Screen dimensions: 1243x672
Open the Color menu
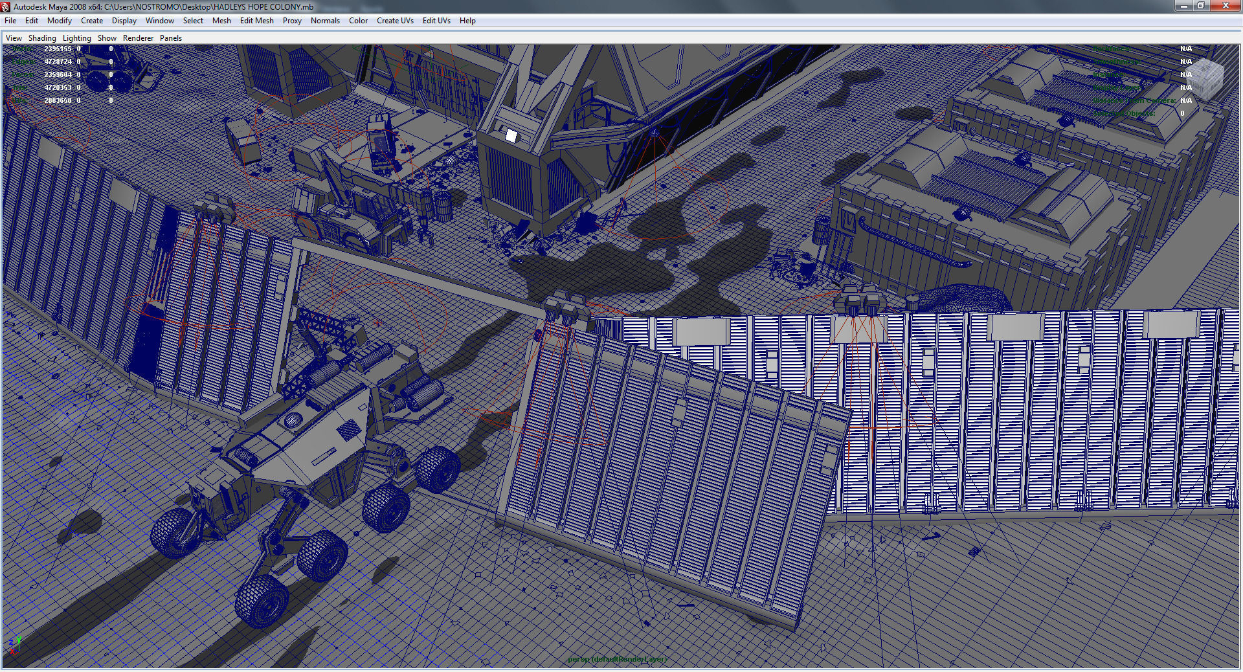pyautogui.click(x=359, y=21)
